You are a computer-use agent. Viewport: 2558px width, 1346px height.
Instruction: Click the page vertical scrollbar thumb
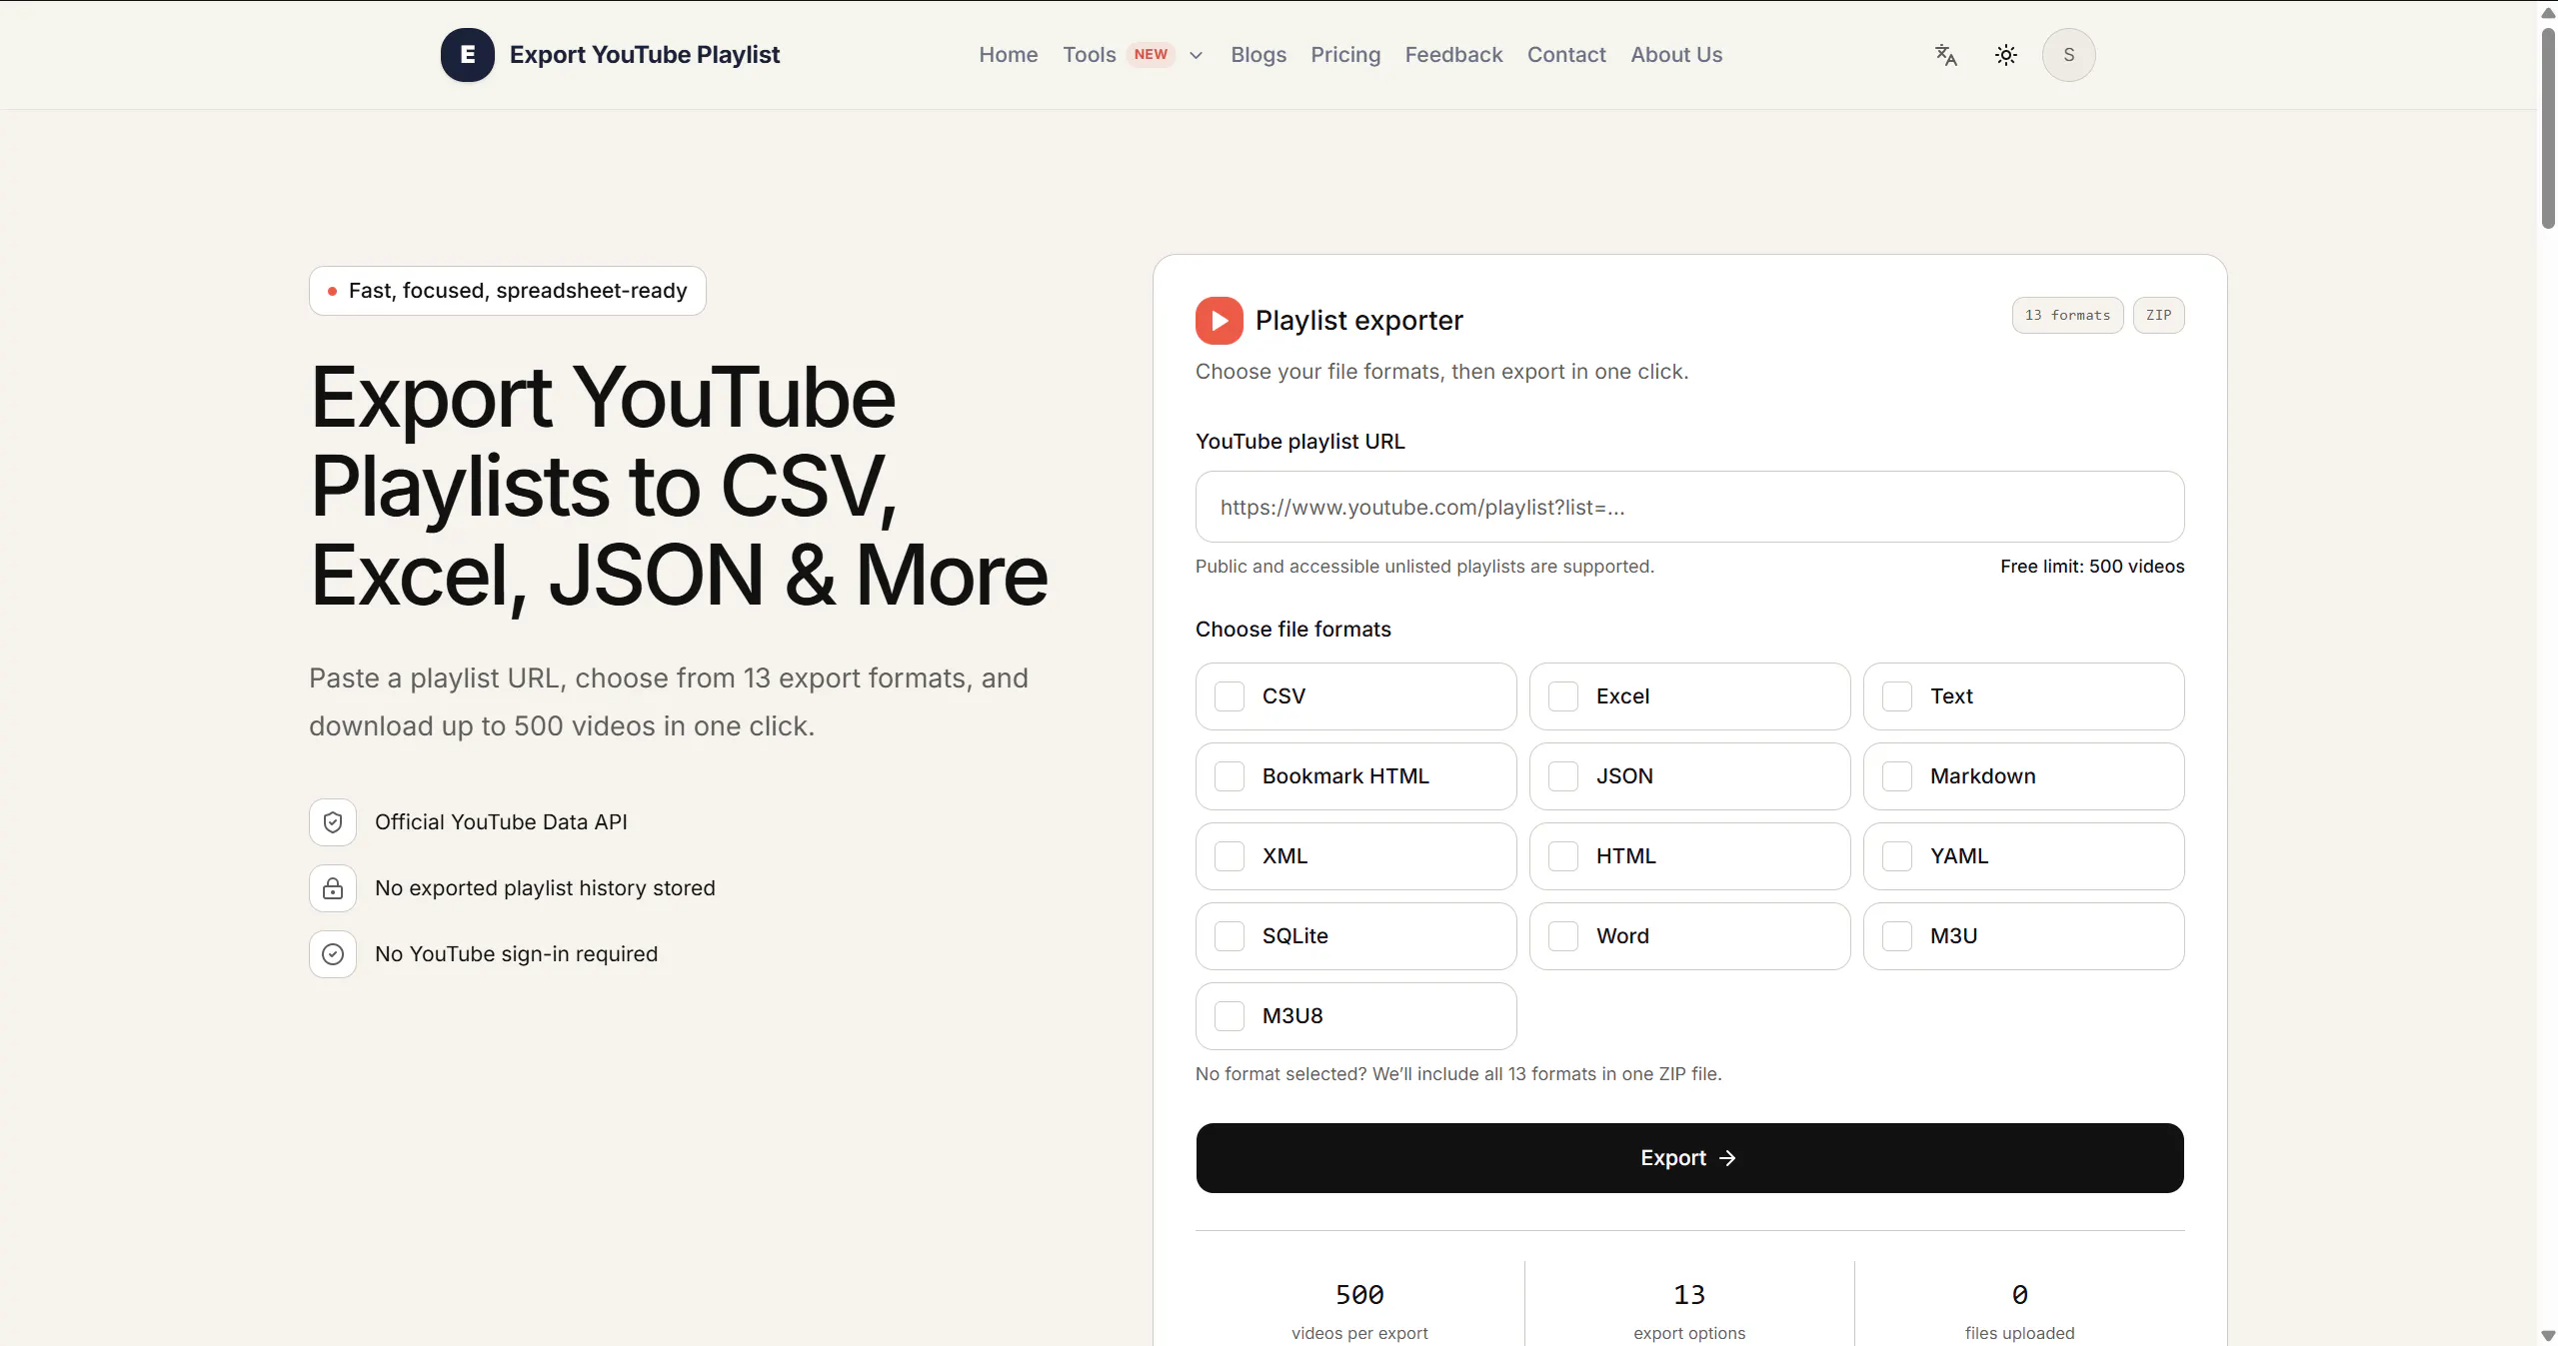coord(2548,130)
